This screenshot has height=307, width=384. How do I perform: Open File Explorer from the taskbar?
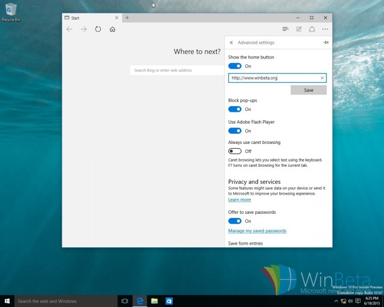pyautogui.click(x=154, y=301)
